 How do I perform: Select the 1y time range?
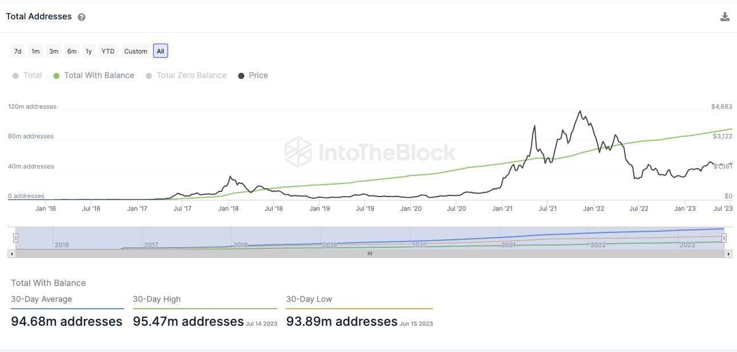[x=88, y=51]
